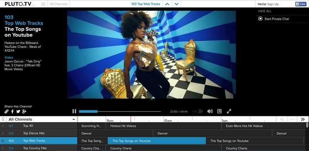309x151 pixels.
Task: Enter fullscreen mode
Action: click(229, 111)
